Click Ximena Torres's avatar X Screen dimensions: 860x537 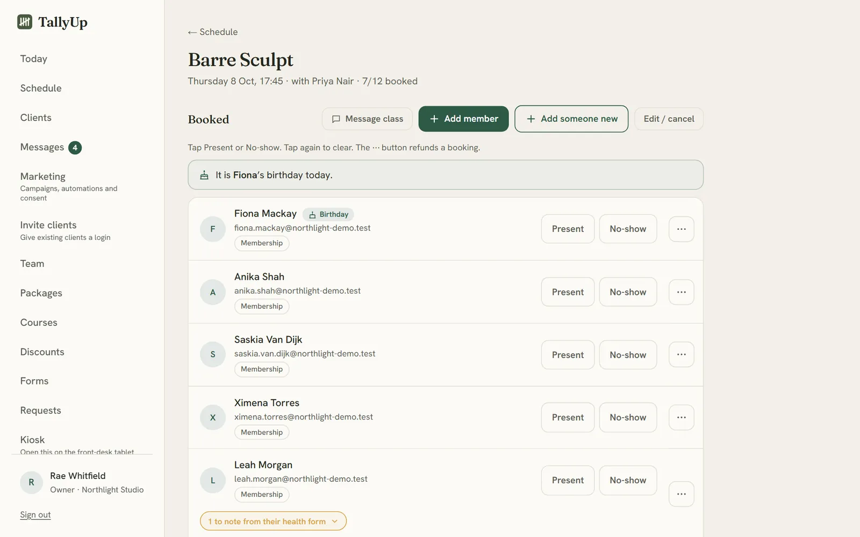click(213, 417)
